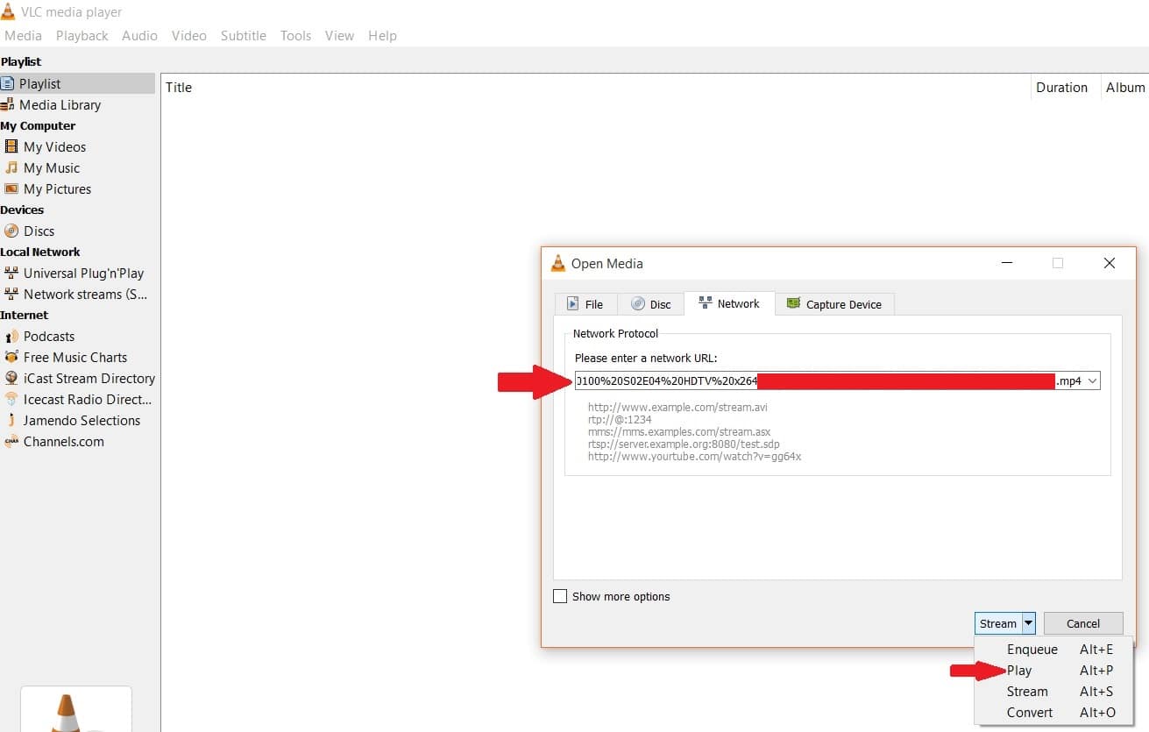
Task: Click the My Music note icon
Action: click(x=11, y=168)
